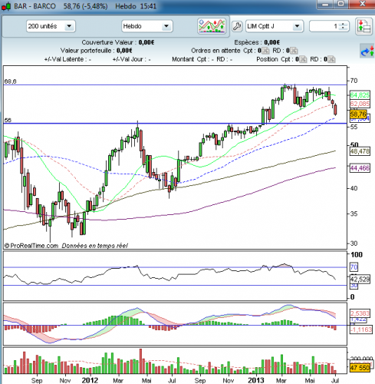
Task: Click the 58,76 current price label
Action: [358, 114]
